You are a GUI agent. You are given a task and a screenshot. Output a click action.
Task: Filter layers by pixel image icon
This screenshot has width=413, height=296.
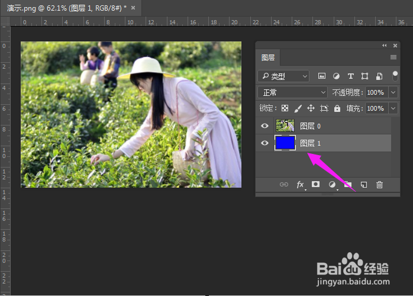322,76
